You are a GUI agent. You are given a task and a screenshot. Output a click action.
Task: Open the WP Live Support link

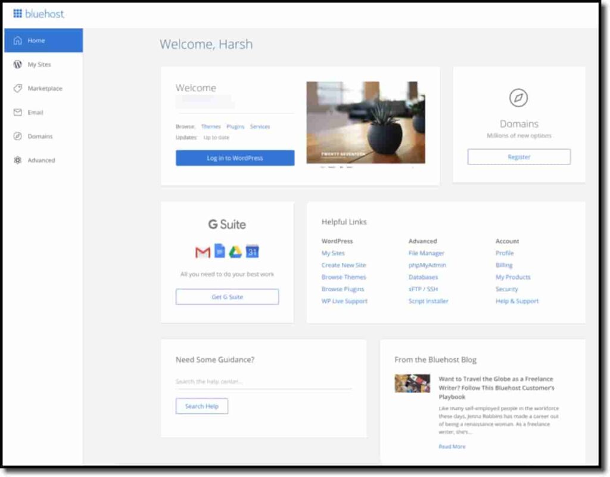(x=344, y=301)
